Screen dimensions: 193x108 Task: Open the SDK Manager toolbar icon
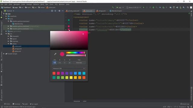[x=184, y=7]
